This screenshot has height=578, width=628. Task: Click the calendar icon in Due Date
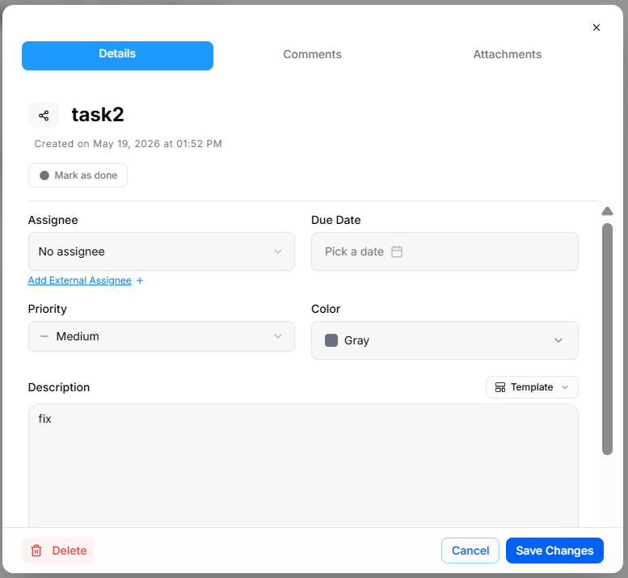click(x=397, y=251)
